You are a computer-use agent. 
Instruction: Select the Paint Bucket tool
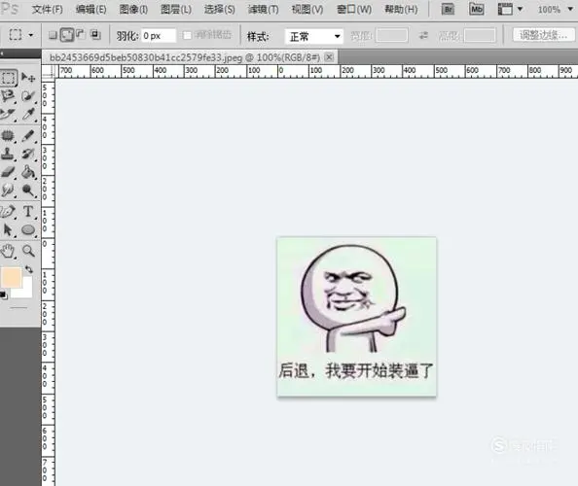click(x=28, y=172)
